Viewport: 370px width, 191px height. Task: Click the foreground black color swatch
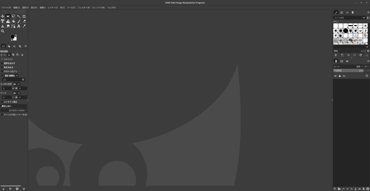pyautogui.click(x=12, y=37)
